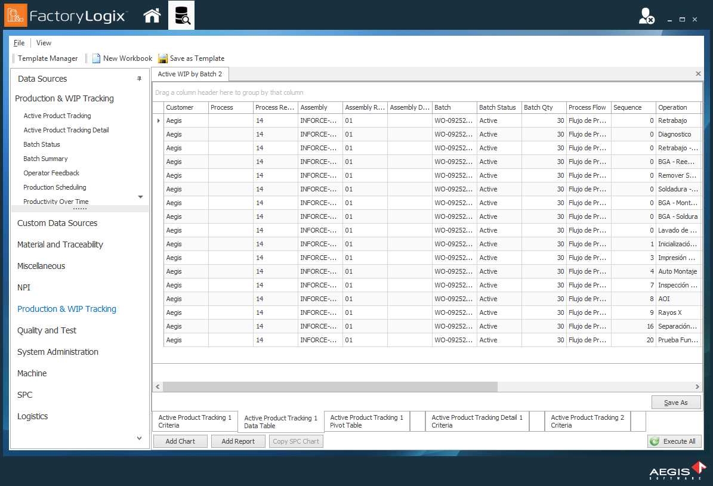Screen dimensions: 713x486
Task: Click the horizontal scrollbar's left arrow
Action: click(158, 386)
